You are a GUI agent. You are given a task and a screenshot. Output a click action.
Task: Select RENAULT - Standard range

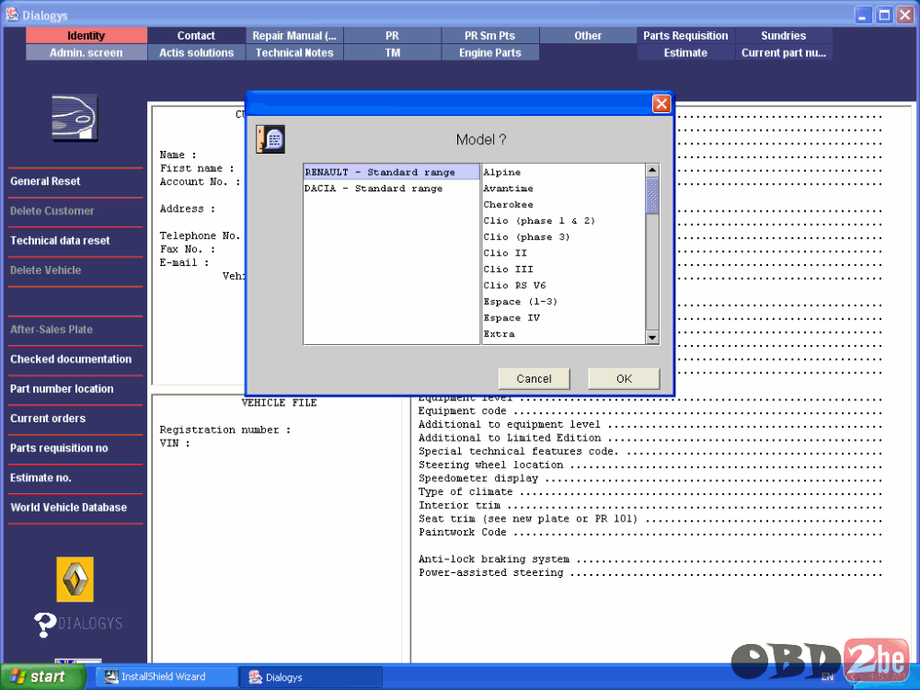391,172
